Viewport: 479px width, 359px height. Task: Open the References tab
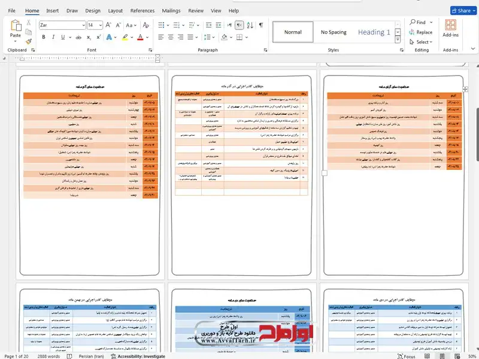pyautogui.click(x=143, y=11)
